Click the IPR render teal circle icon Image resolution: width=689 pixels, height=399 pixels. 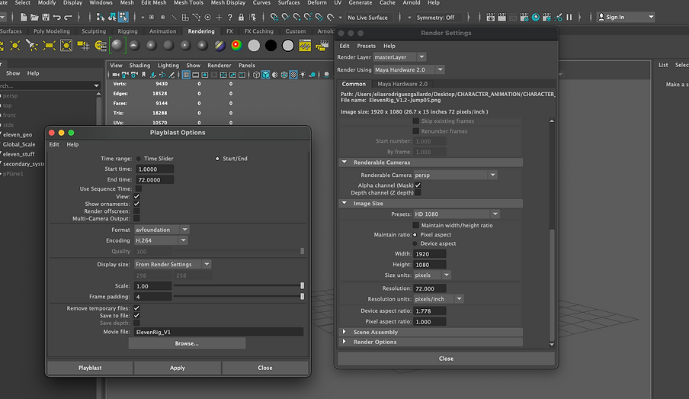[x=536, y=17]
